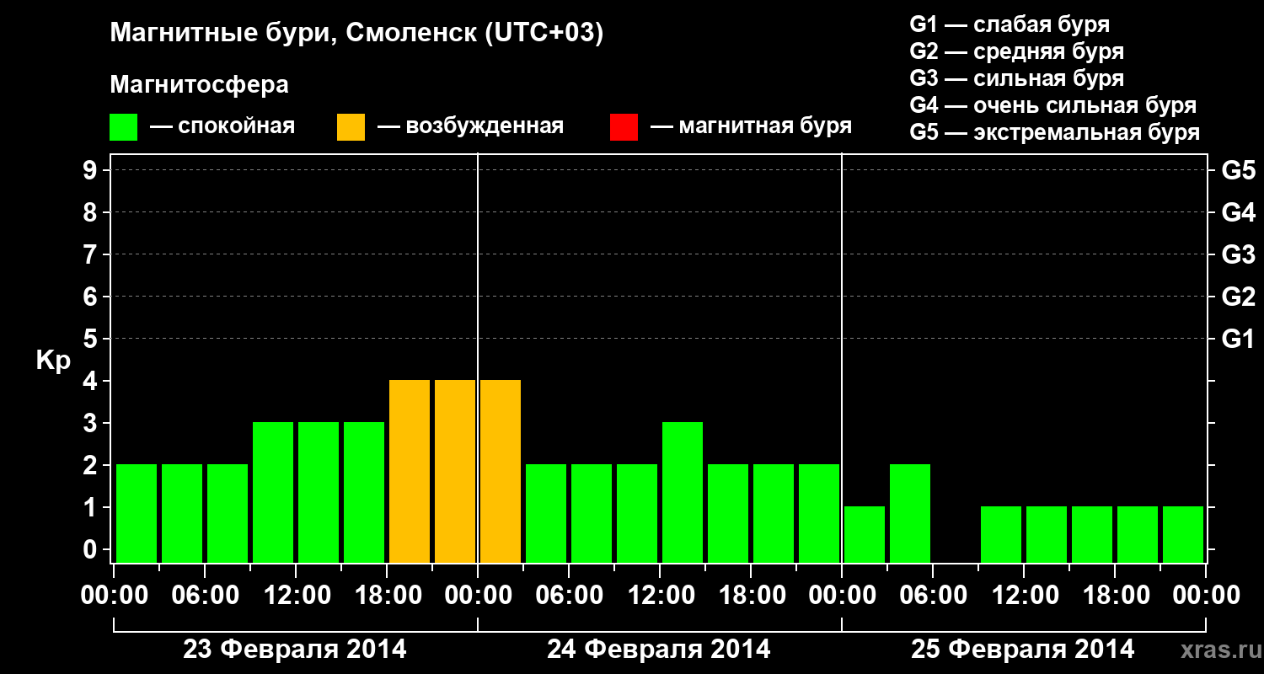This screenshot has height=674, width=1264.
Task: Select the title 'Магнитные бури, Смоленск (UTC+03)'
Action: 357,35
